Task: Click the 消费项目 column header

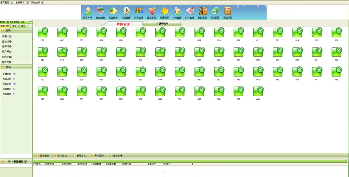Action: 53,164
